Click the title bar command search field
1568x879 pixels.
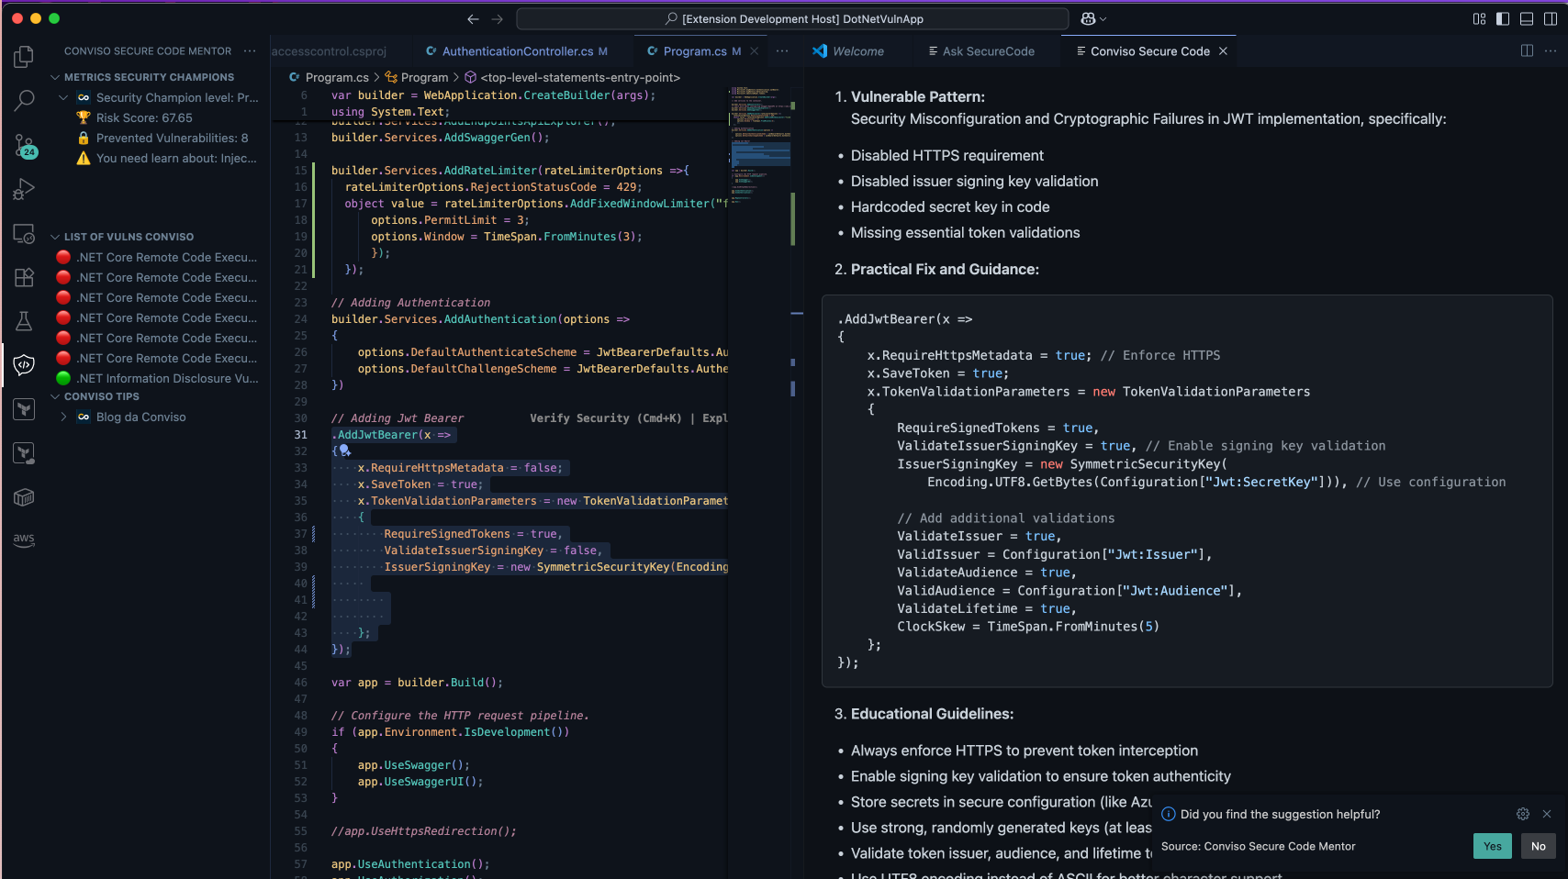792,19
